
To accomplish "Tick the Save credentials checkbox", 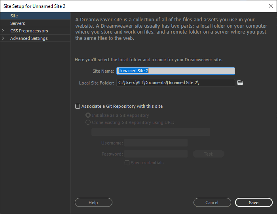I will 127,163.
